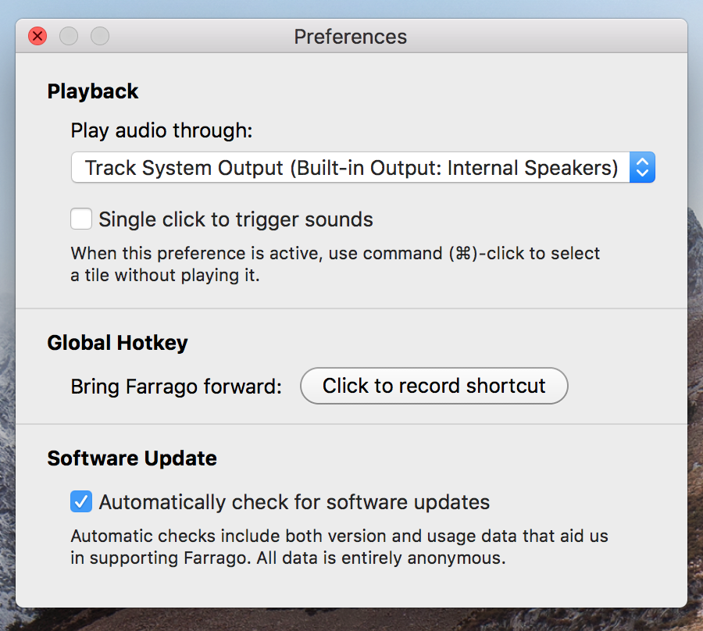Image resolution: width=703 pixels, height=631 pixels.
Task: Click the Playback section heading
Action: coord(93,92)
